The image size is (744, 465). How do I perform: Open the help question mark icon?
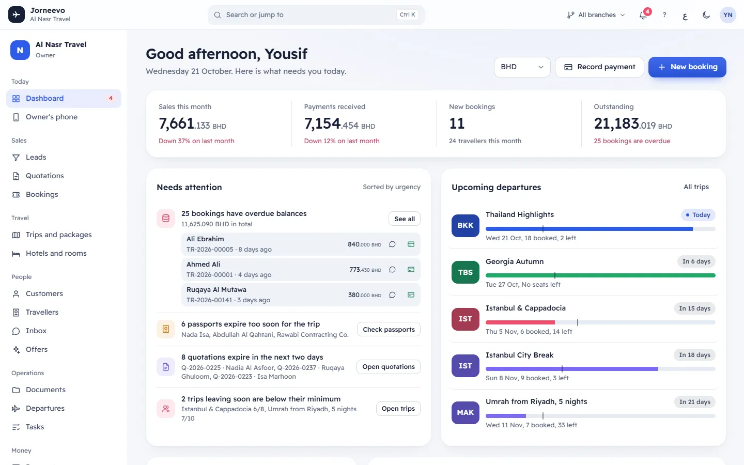coord(664,15)
